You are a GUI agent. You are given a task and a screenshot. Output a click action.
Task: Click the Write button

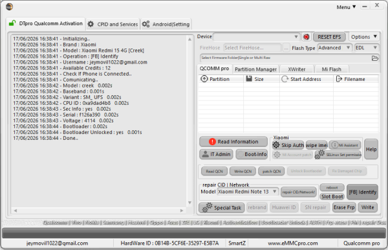click(x=367, y=207)
